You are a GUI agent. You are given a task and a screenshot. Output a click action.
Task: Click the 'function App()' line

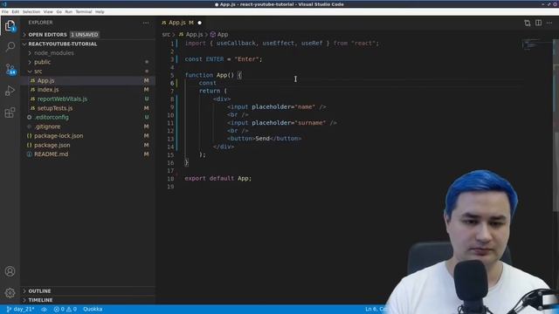(213, 75)
